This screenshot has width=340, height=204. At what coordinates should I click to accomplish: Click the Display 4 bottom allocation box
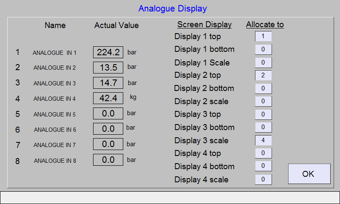coord(263,166)
